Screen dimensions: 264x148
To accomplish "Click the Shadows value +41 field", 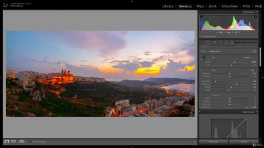I will [x=254, y=84].
